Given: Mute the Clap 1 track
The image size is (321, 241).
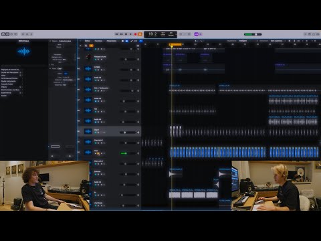Looking at the screenshot, I should 96,133.
